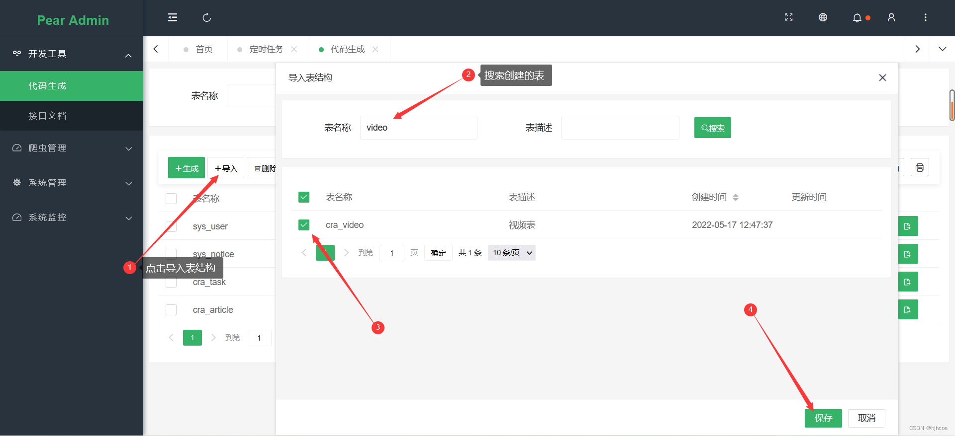The width and height of the screenshot is (955, 436).
Task: Click the Pear Admin logo
Action: coord(73,20)
